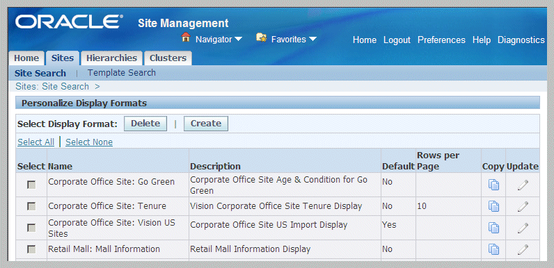
Task: Tick the Retail Mall: Mall Information checkbox
Action: (x=31, y=249)
